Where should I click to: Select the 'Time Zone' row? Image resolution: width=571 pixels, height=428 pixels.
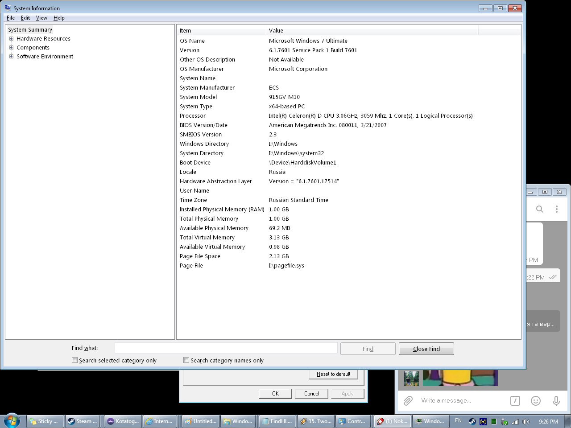point(349,200)
